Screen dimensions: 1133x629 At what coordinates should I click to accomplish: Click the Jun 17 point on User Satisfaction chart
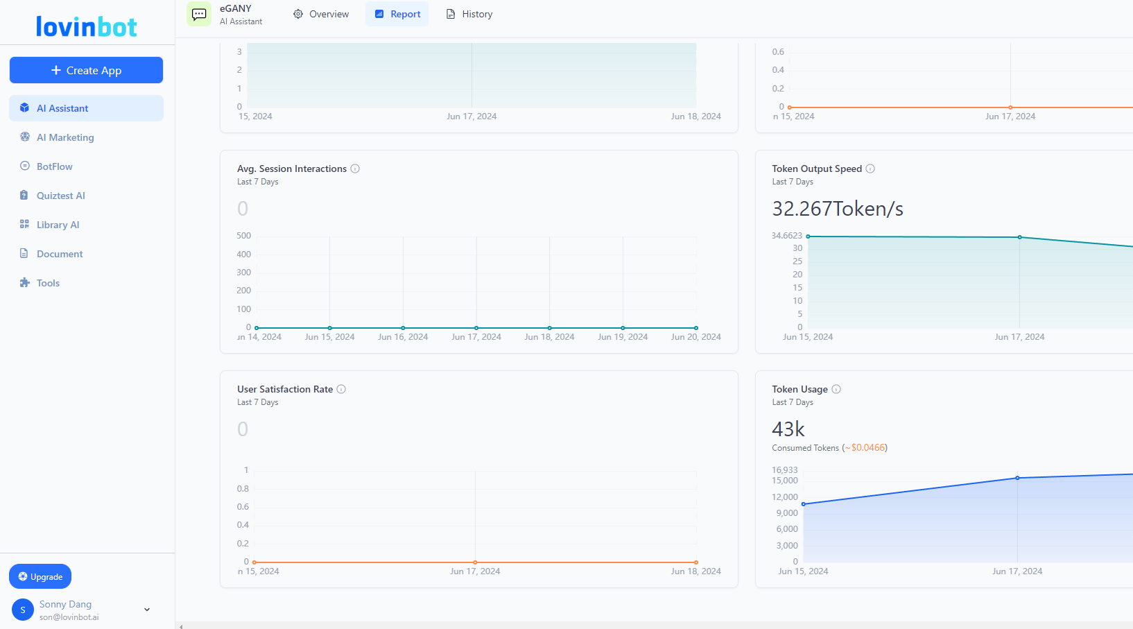coord(475,562)
